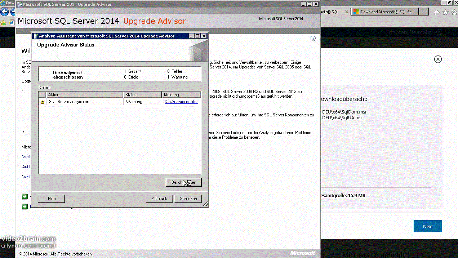Click the Gesamtgröße: 15.9 MB text
The image size is (458, 258).
pos(342,196)
